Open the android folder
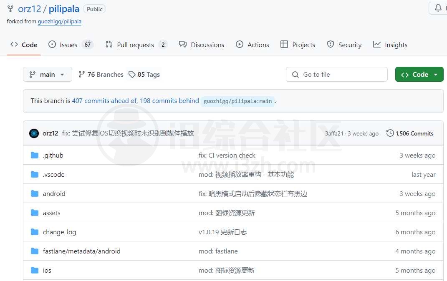Image resolution: width=447 pixels, height=281 pixels. 54,193
